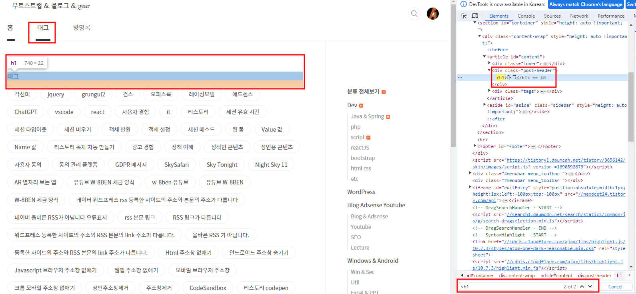Toggle the device toolbar icon in DevTools
The width and height of the screenshot is (636, 294).
475,16
